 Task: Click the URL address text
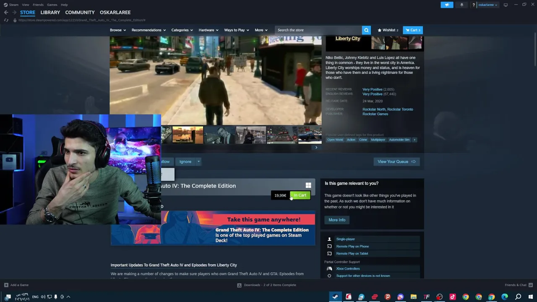tap(82, 20)
